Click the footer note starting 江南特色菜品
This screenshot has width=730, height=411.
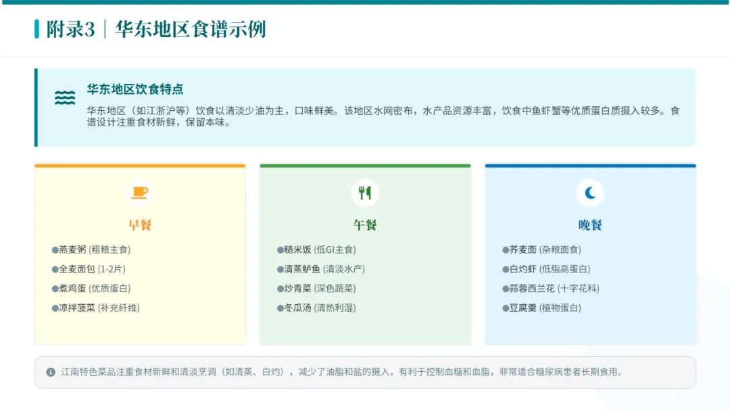pos(342,372)
